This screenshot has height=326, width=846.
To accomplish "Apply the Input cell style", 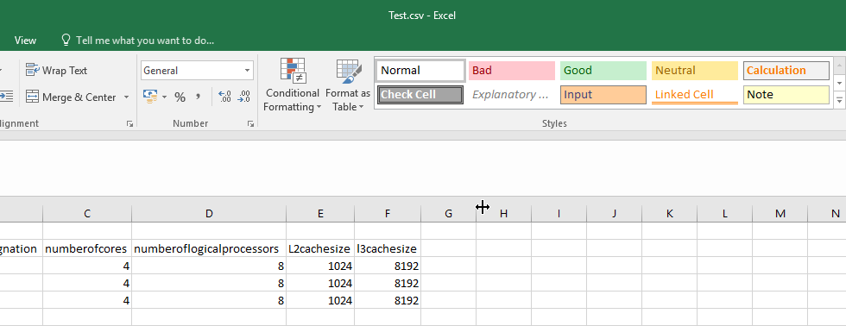I will [603, 95].
